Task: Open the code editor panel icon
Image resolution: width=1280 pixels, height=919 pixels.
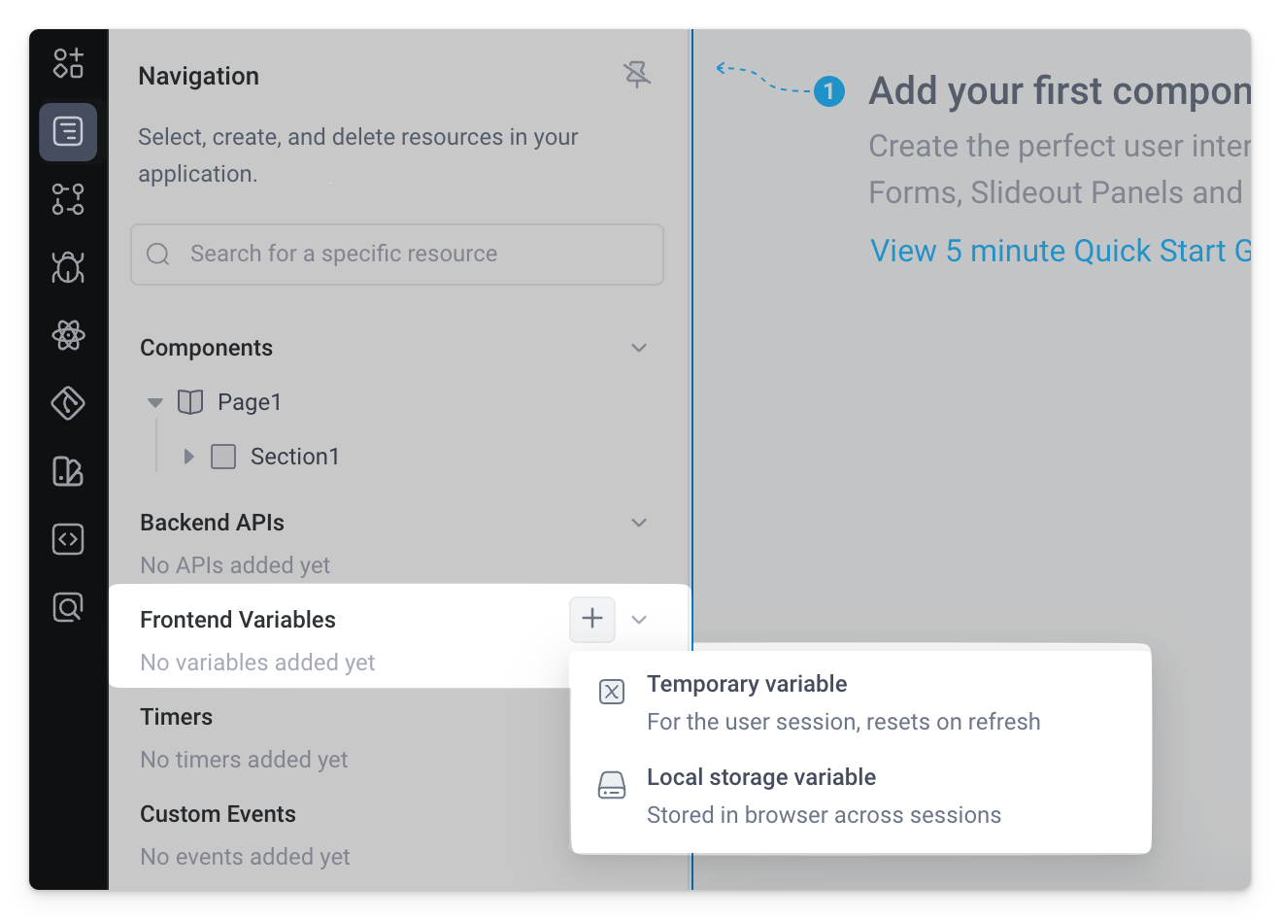Action: coord(67,539)
